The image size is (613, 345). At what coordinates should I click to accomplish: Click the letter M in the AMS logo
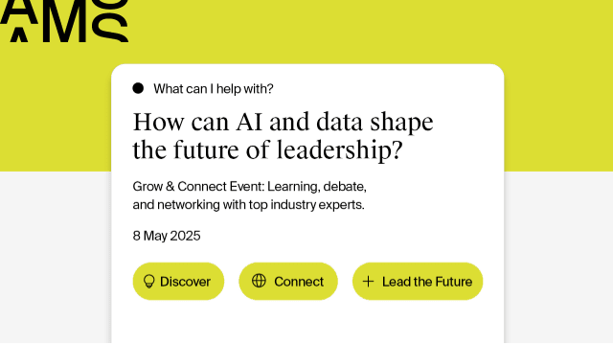(x=64, y=21)
